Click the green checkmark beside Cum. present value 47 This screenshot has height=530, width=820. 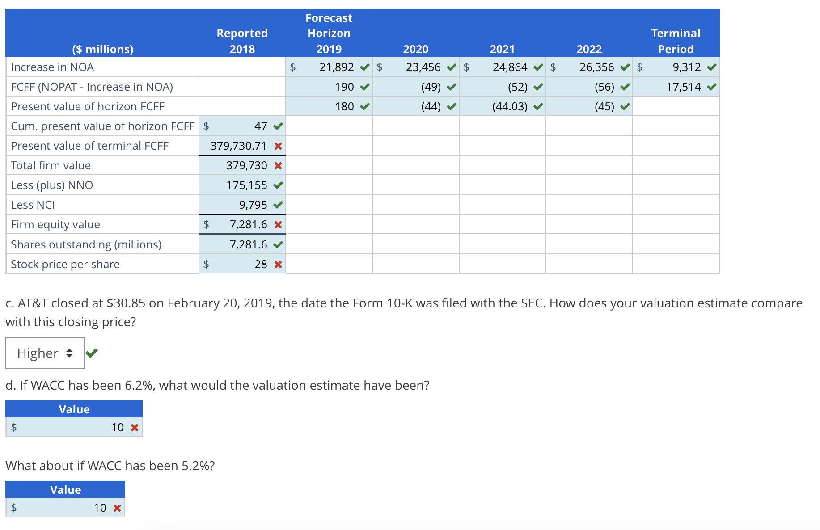(278, 126)
